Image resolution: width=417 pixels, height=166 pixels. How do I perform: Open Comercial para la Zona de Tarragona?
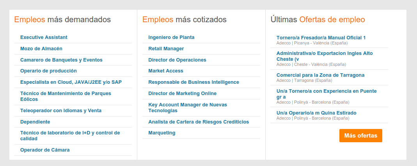(x=320, y=75)
